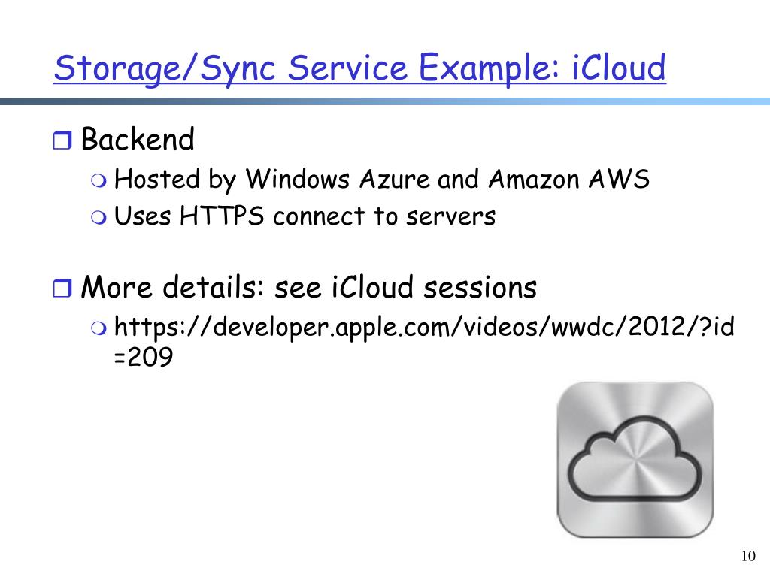Click the =209 part of the URL

[143, 357]
